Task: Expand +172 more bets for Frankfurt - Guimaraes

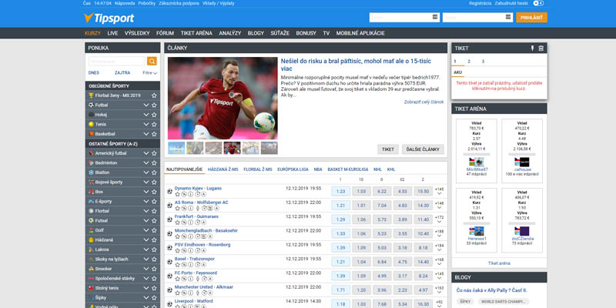Action: click(439, 219)
